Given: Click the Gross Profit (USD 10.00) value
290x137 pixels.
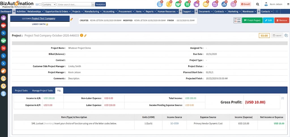Looking at the screenshot, I should point(255,102).
